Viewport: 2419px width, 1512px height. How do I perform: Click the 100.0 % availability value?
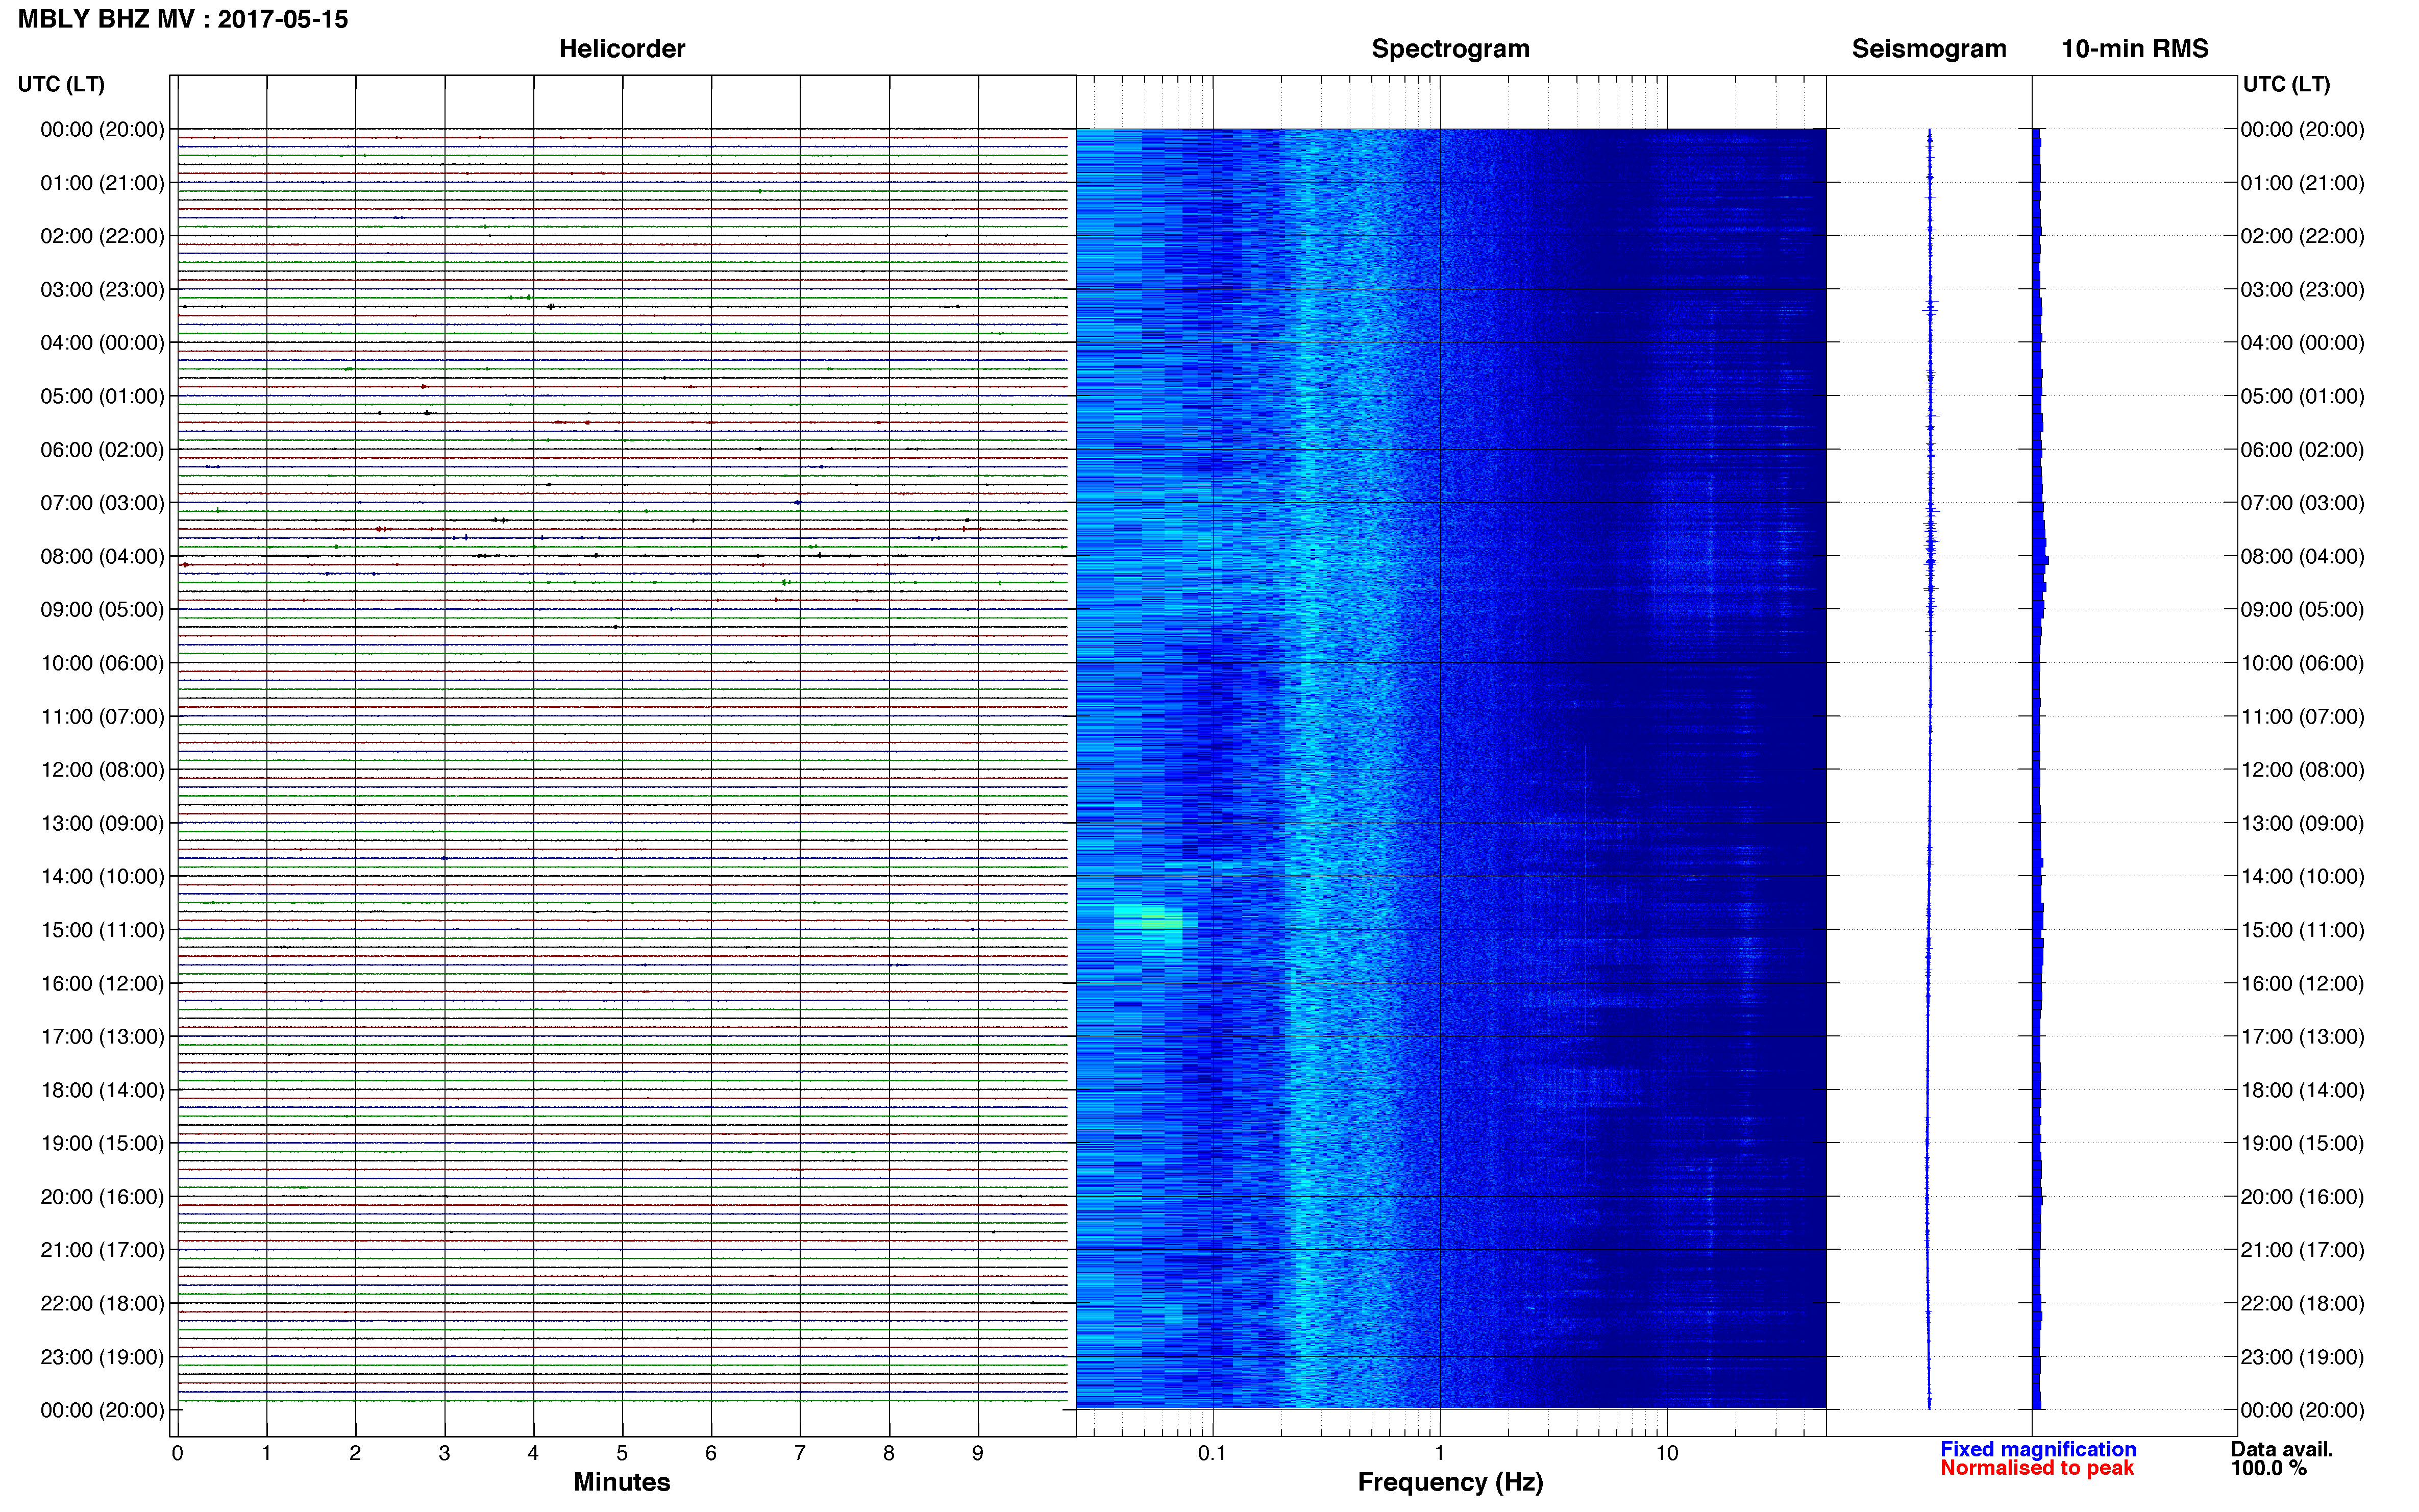(2269, 1468)
